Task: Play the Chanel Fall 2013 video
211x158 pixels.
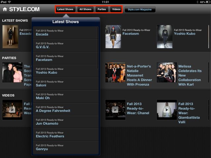Action: click(x=115, y=110)
